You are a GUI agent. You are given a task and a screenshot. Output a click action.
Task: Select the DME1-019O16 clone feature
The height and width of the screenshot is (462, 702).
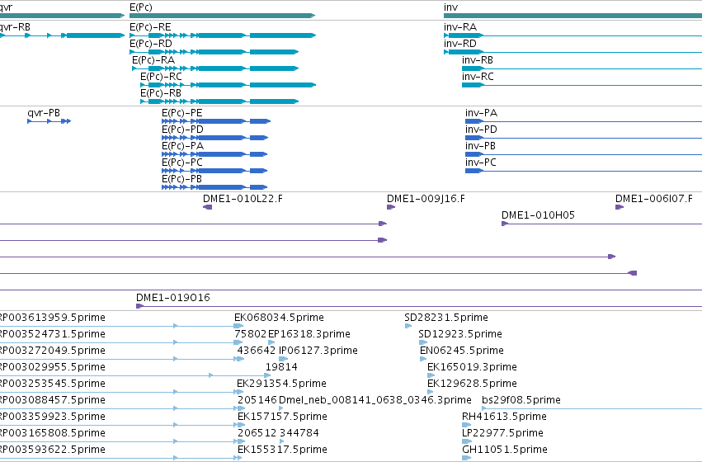coord(419,306)
